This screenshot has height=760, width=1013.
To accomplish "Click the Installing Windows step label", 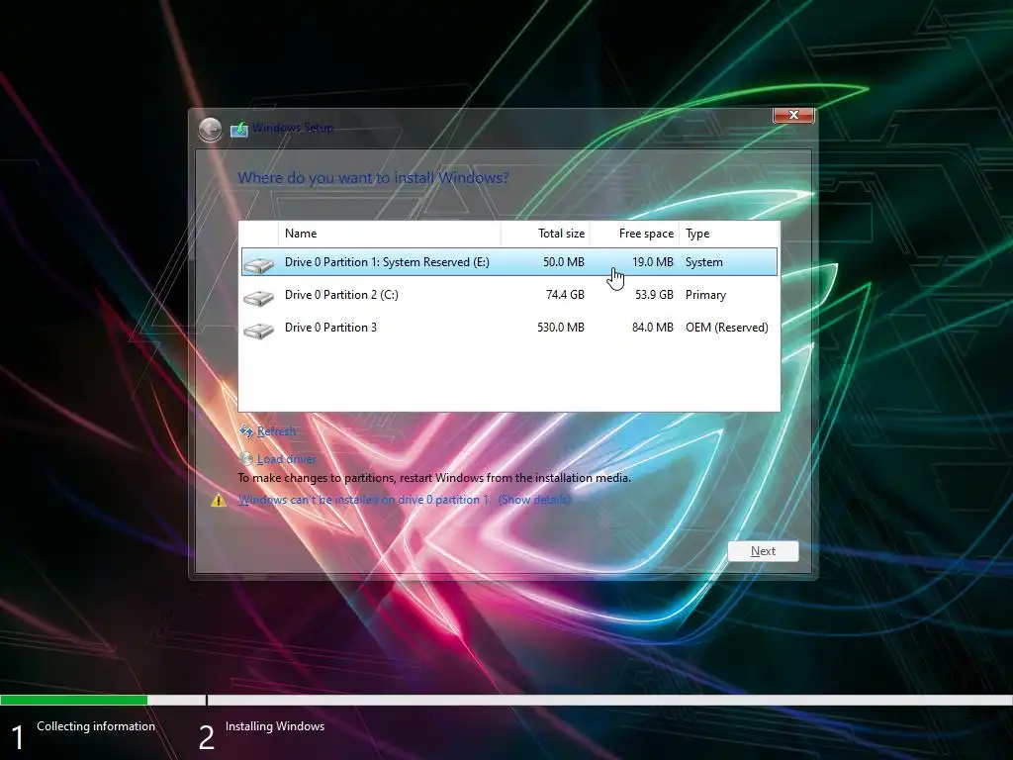I will coord(275,726).
